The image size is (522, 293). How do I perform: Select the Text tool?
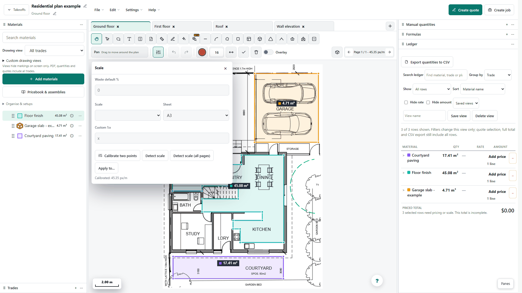click(x=129, y=39)
